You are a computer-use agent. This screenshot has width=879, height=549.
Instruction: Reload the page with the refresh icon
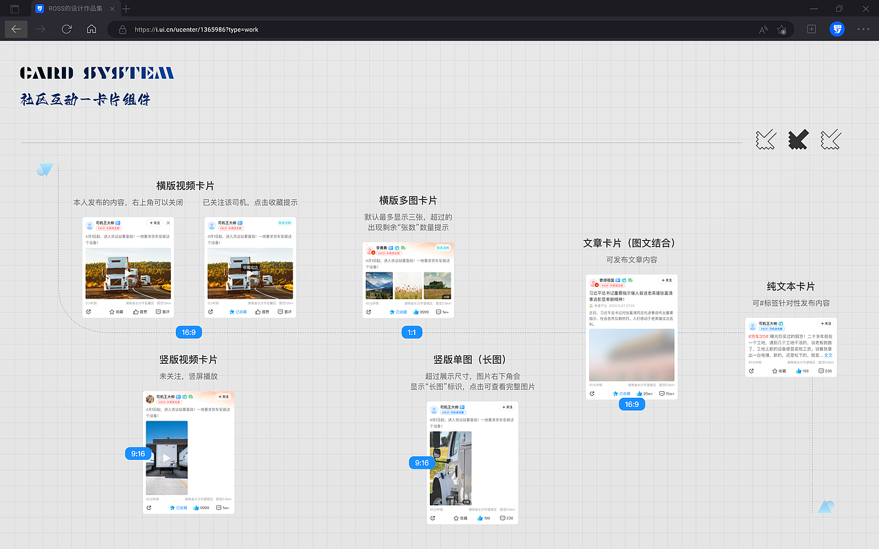(x=67, y=30)
